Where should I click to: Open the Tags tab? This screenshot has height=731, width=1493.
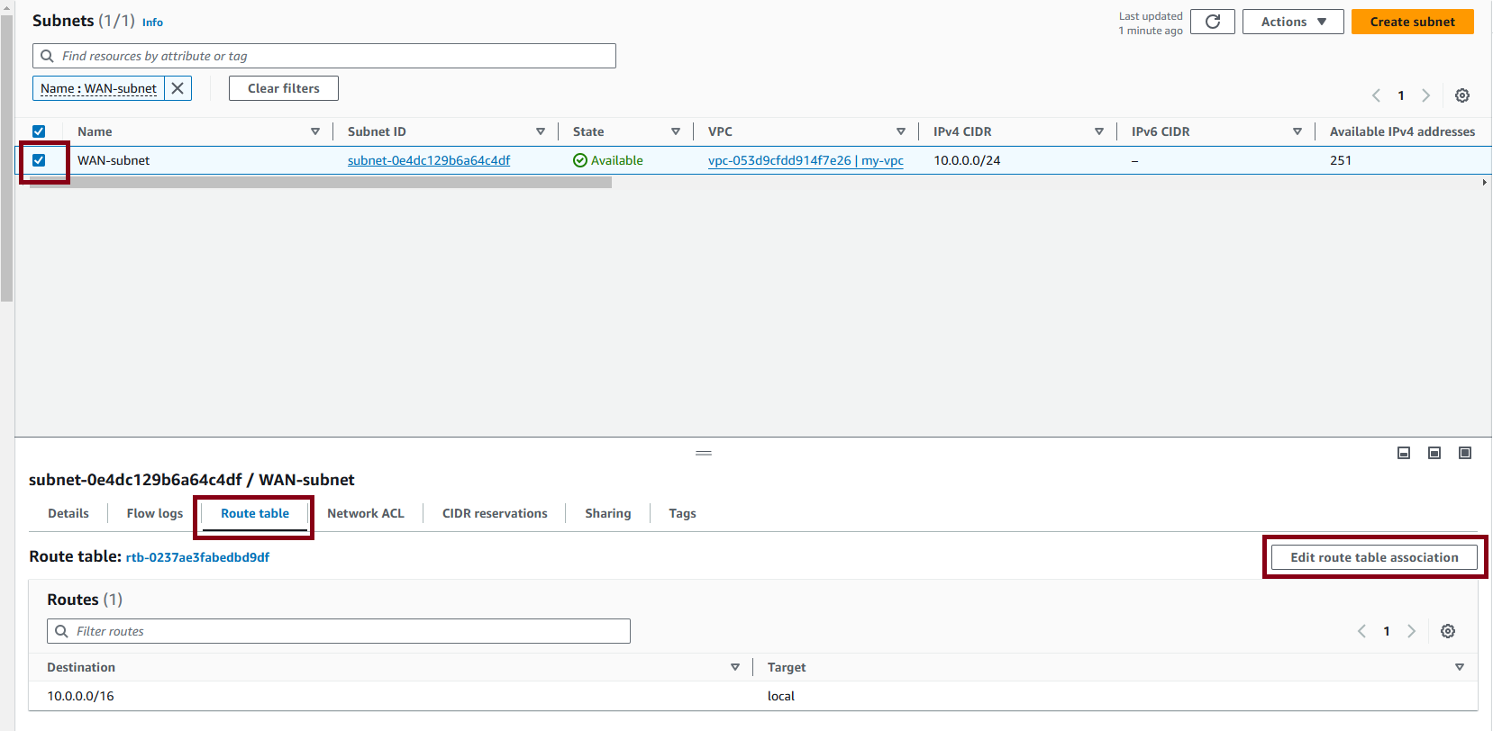[682, 513]
